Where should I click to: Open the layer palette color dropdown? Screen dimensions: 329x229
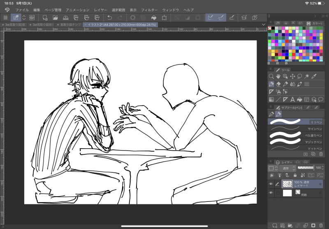pos(273,168)
